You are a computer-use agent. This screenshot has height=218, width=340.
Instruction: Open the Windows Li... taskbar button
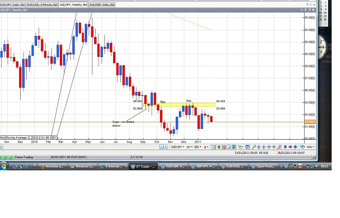coord(82,166)
